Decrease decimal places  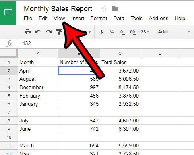click(122, 33)
